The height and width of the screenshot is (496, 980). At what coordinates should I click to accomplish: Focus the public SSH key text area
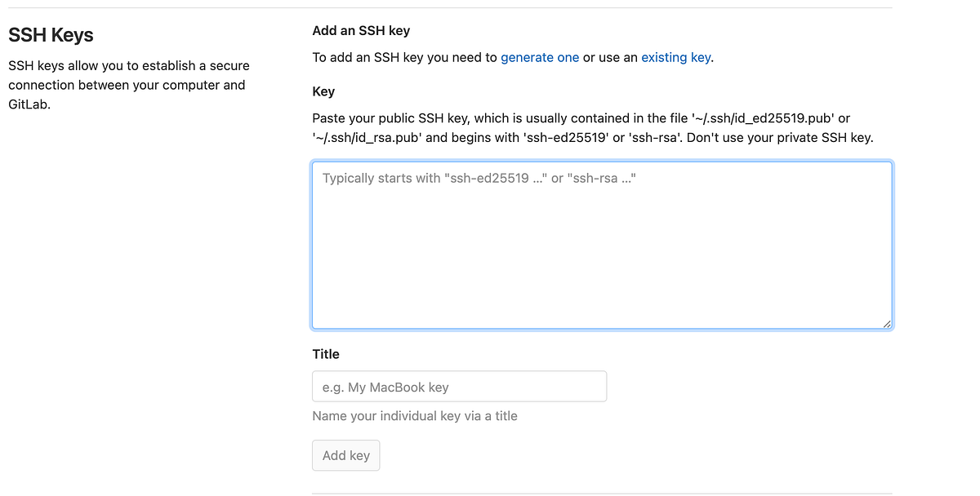point(602,245)
